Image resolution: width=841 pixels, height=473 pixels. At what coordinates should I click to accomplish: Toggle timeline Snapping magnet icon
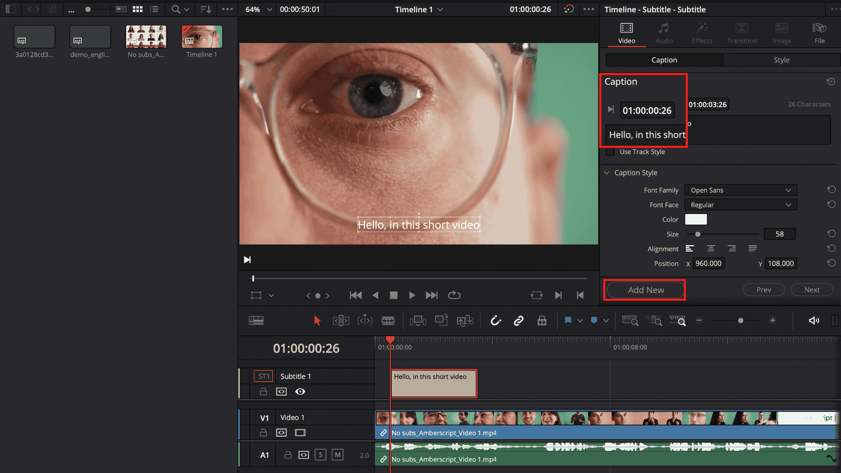click(496, 321)
